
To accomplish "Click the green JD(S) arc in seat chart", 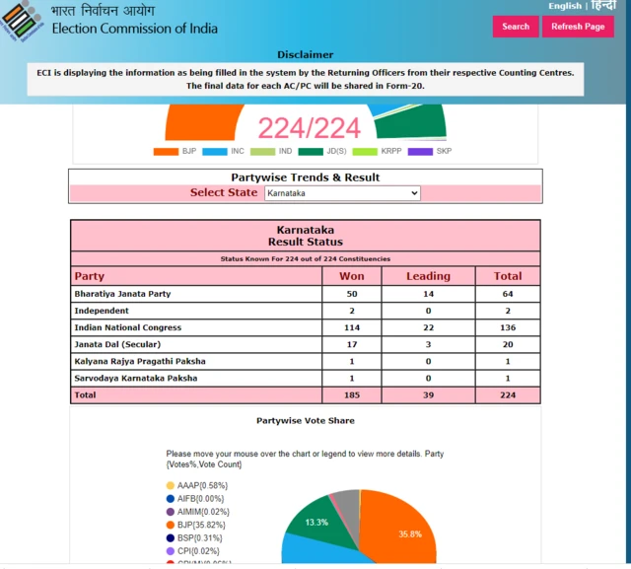I will [412, 122].
